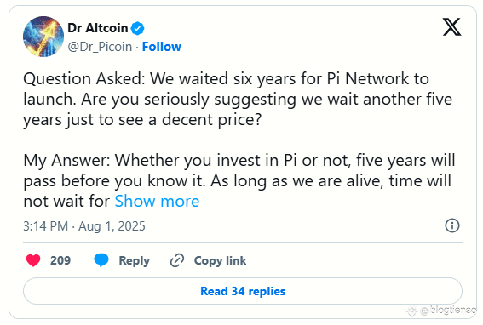Viewport: 483px width, 325px height.
Task: Click the blue speech bubble reply icon
Action: (x=101, y=260)
